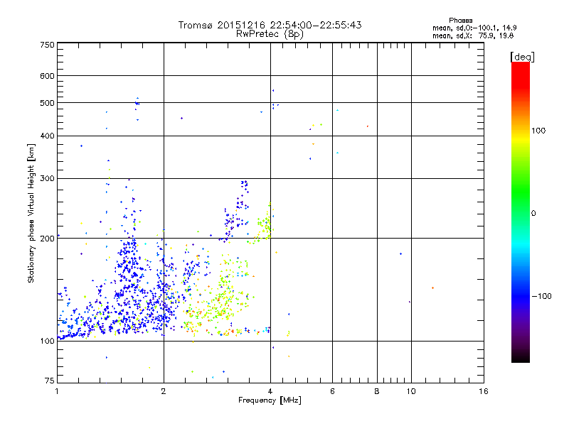The image size is (569, 426).
Task: Click the 'mean, sd,O:-100.1, 14.9' statistic
Action: point(474,28)
